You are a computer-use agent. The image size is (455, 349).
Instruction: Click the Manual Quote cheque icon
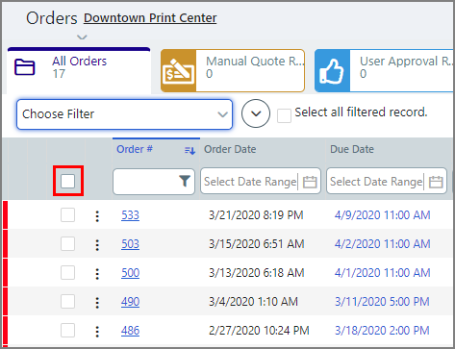coord(179,71)
